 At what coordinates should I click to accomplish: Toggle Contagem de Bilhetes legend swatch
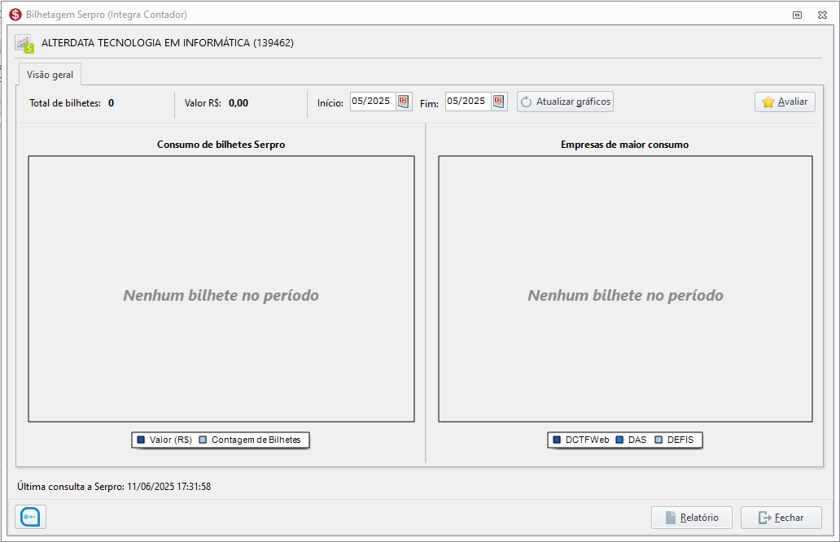pyautogui.click(x=203, y=440)
